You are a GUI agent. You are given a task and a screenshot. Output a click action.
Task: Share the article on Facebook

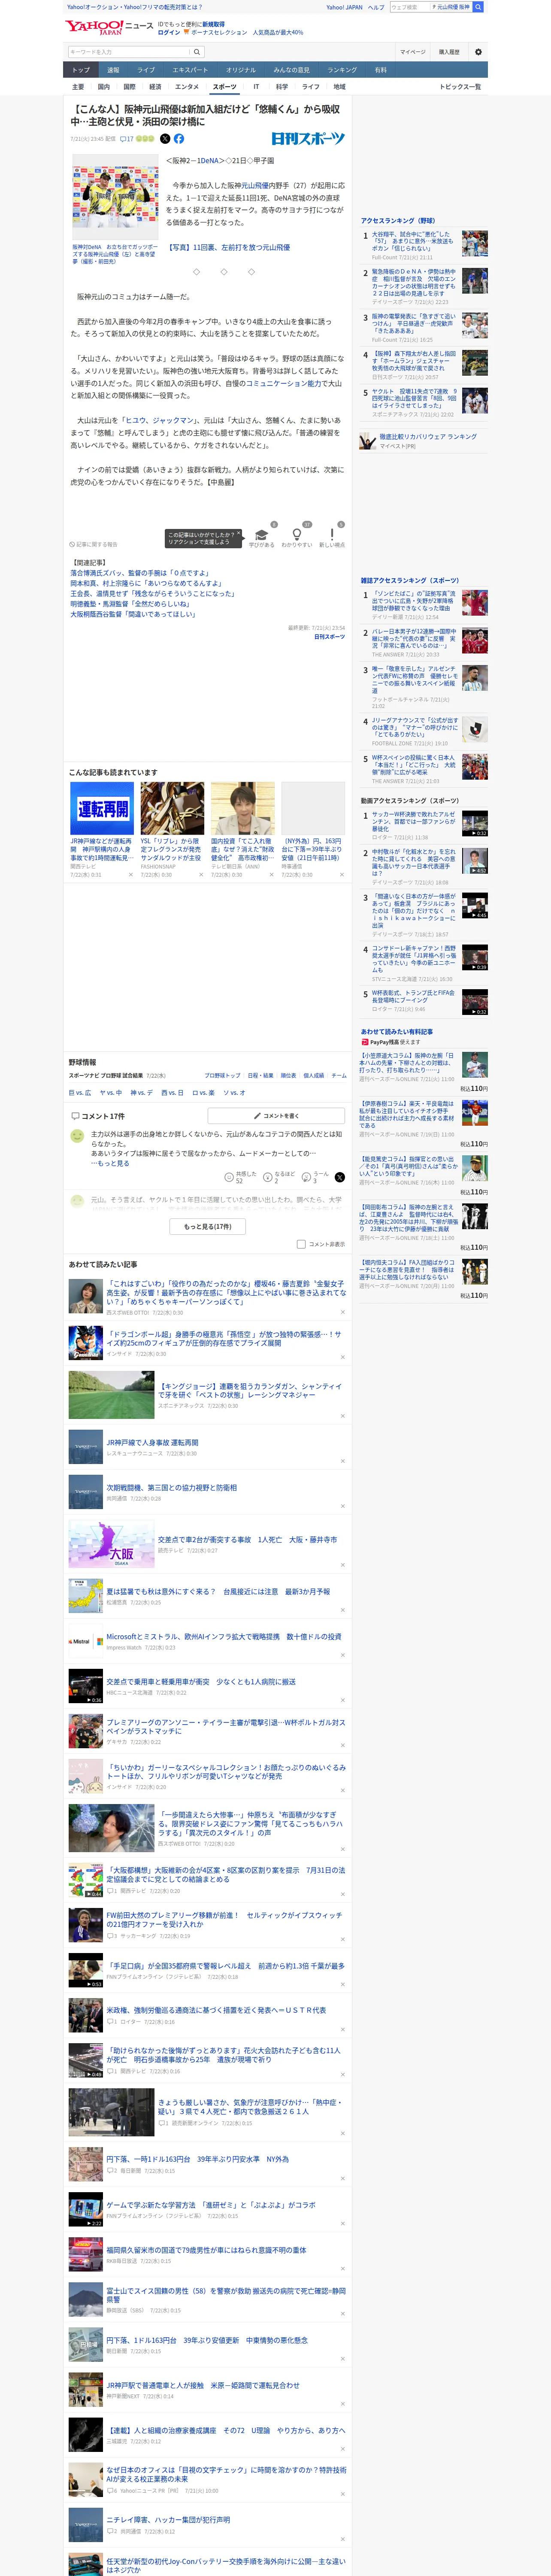click(x=179, y=139)
